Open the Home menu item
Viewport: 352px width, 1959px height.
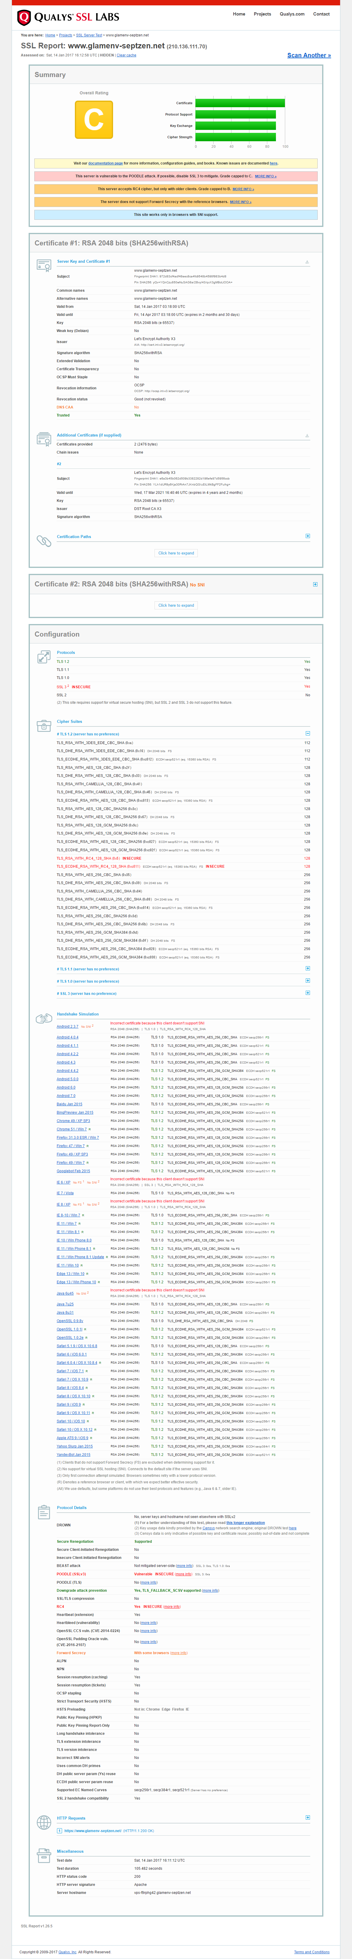click(239, 14)
